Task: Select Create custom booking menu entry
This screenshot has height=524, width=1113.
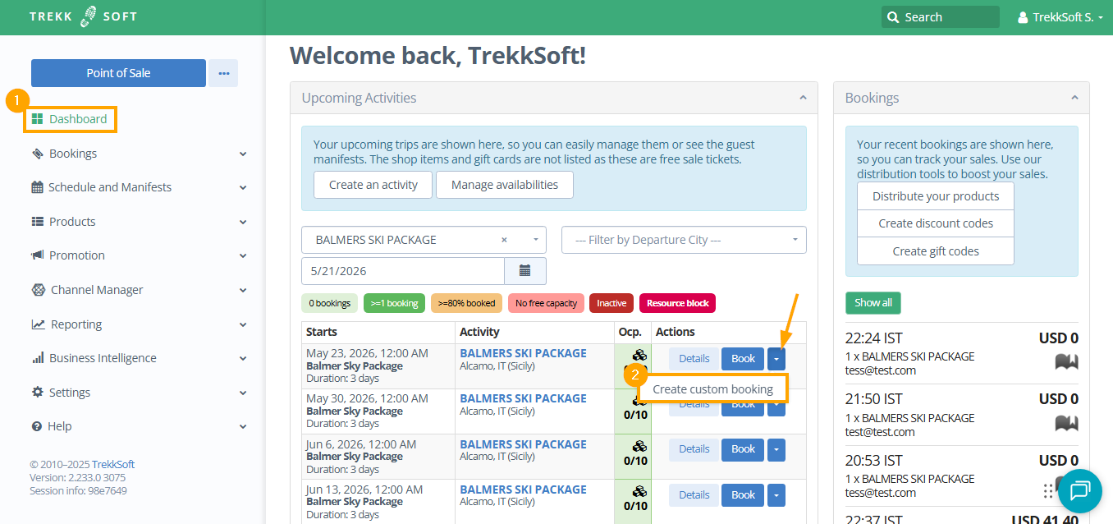Action: (x=712, y=389)
